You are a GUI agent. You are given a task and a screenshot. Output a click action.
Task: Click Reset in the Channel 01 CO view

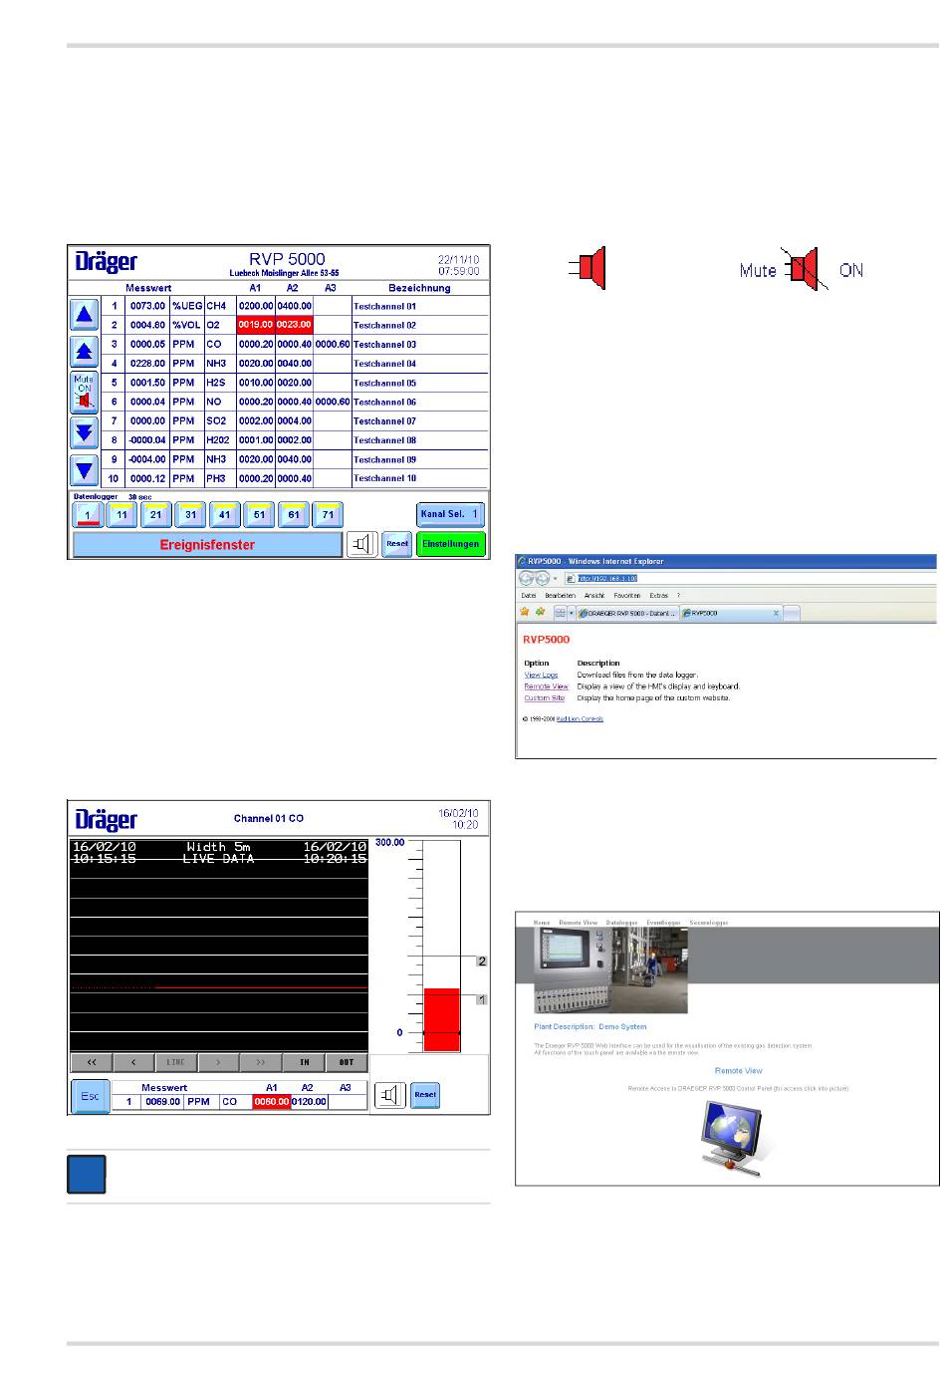click(x=425, y=1095)
